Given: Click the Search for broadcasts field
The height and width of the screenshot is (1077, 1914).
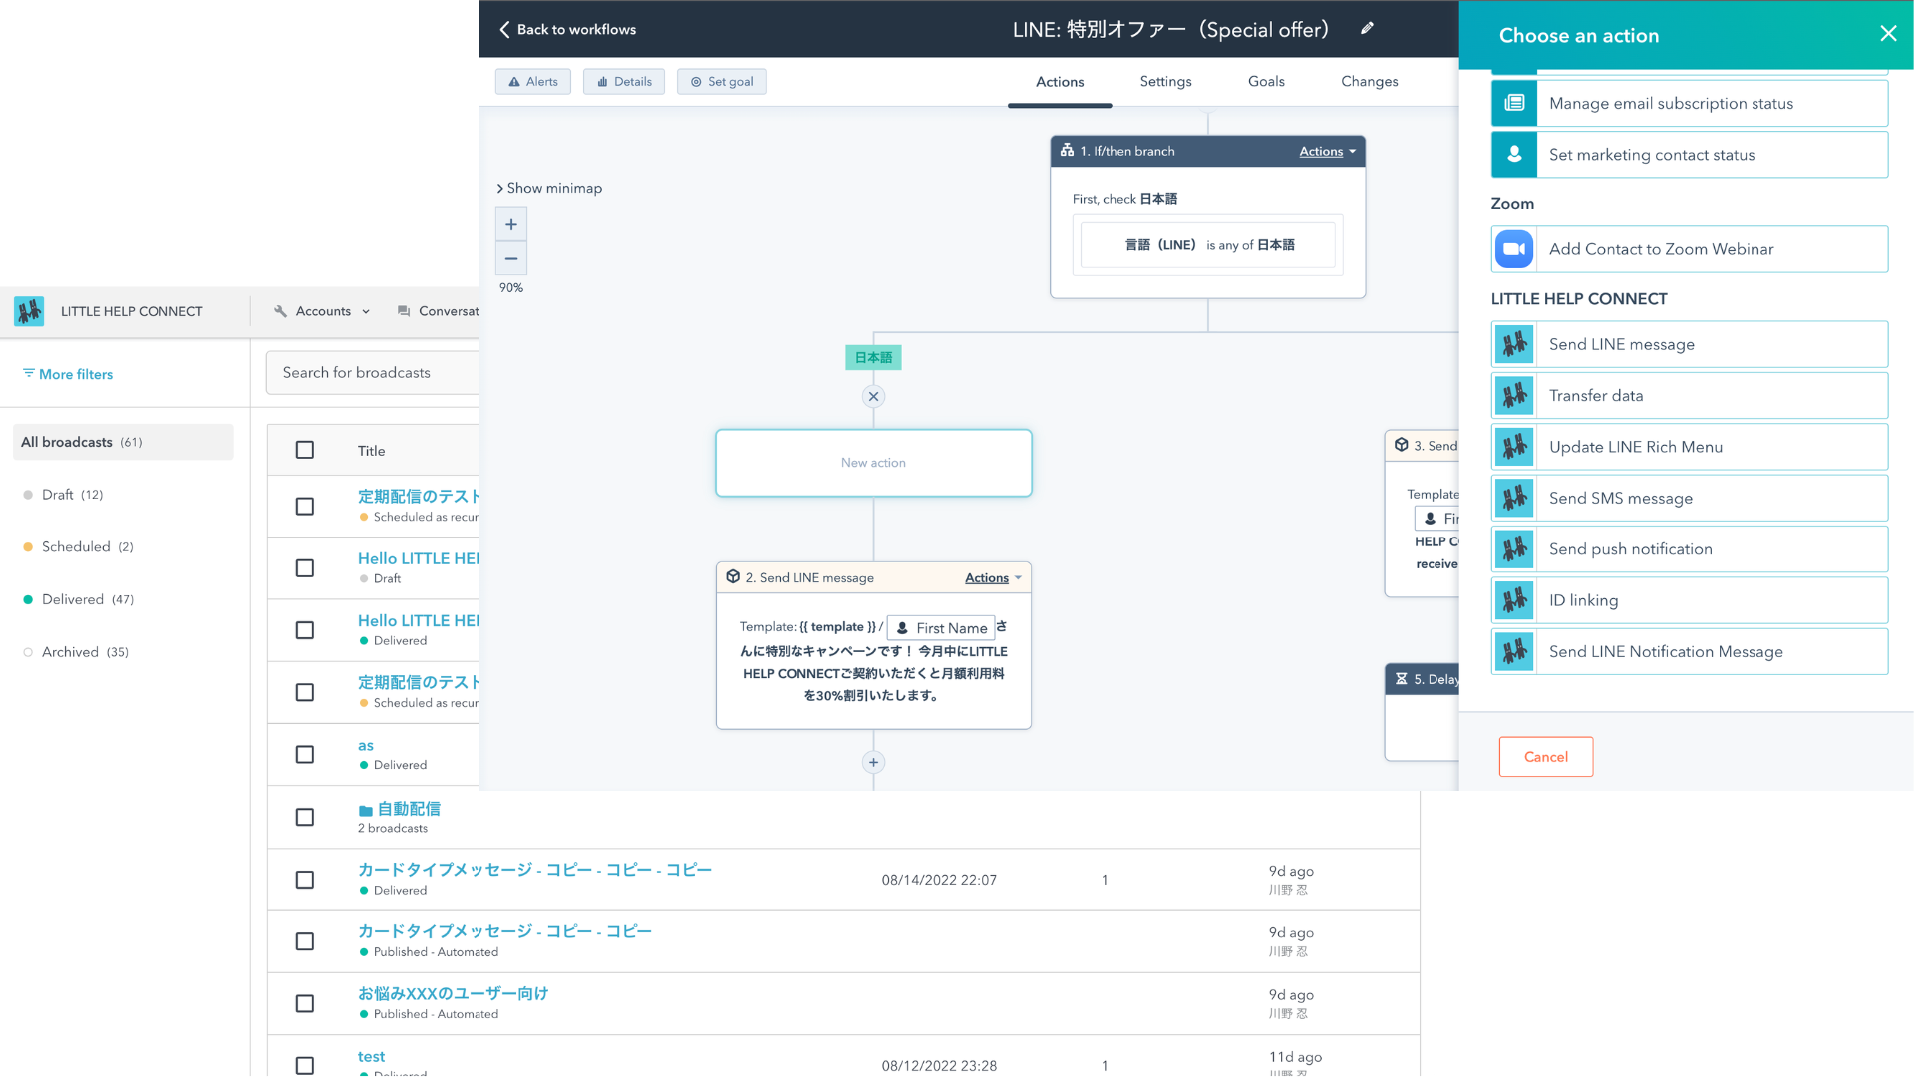Looking at the screenshot, I should tap(373, 372).
